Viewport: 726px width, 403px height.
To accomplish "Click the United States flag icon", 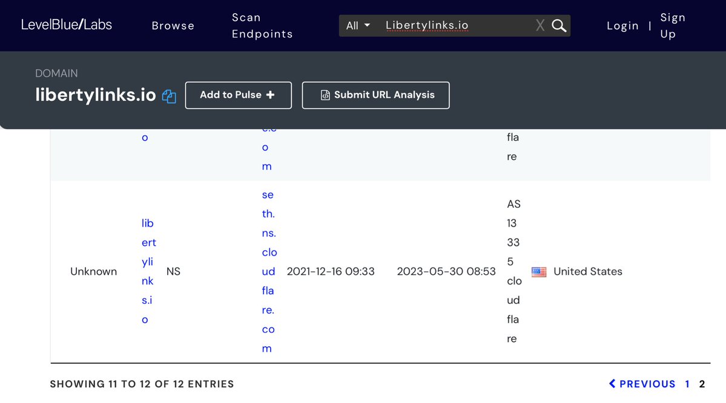I will point(538,272).
